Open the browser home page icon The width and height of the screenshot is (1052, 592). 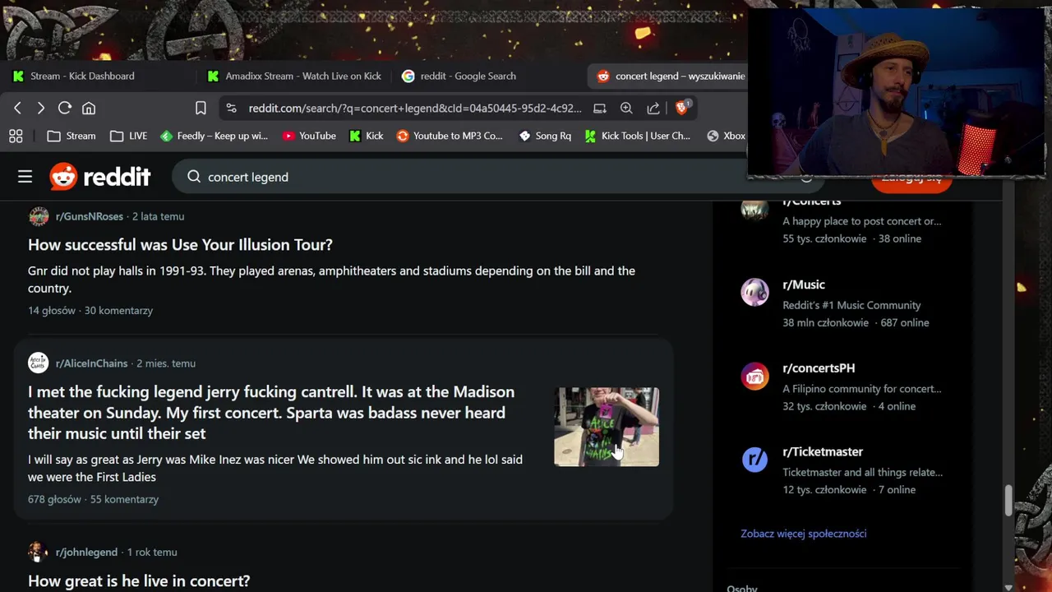coord(89,108)
